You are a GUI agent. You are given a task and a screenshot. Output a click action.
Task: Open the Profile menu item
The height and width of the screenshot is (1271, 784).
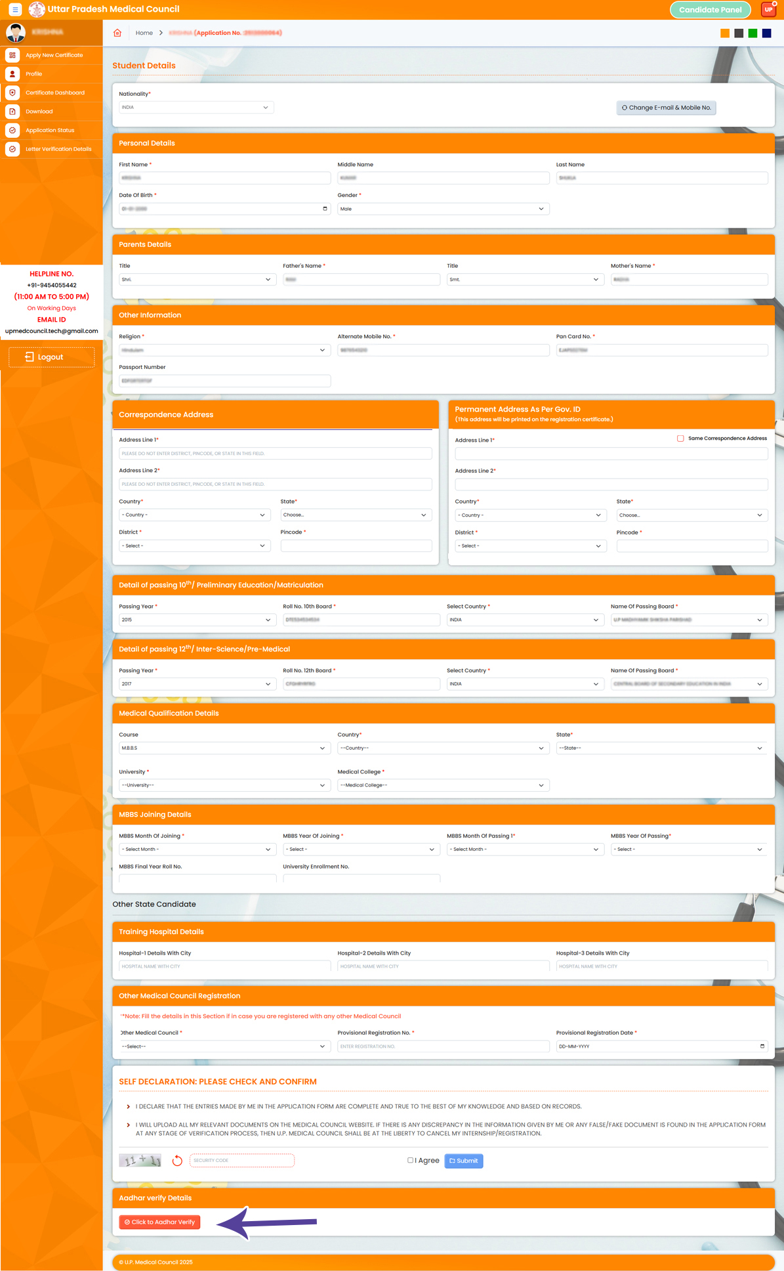(x=34, y=74)
